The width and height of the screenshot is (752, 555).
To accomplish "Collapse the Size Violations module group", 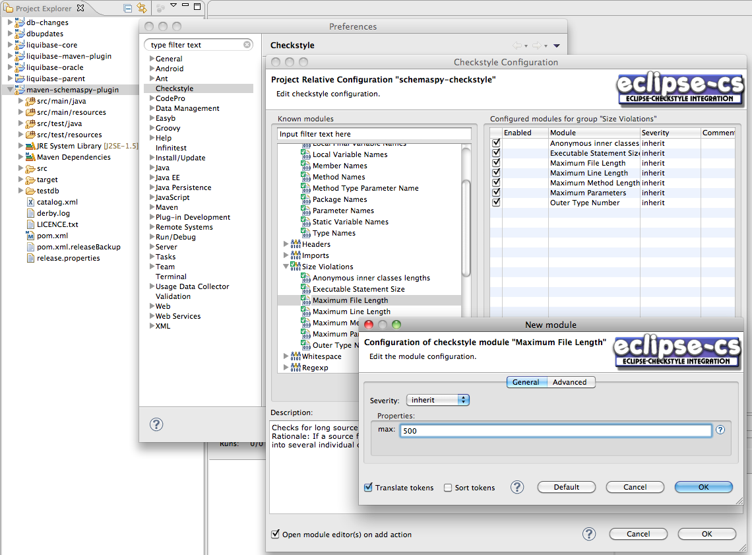I will 286,266.
